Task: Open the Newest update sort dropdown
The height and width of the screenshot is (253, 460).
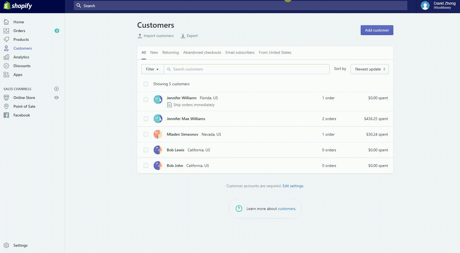Action: click(x=369, y=69)
